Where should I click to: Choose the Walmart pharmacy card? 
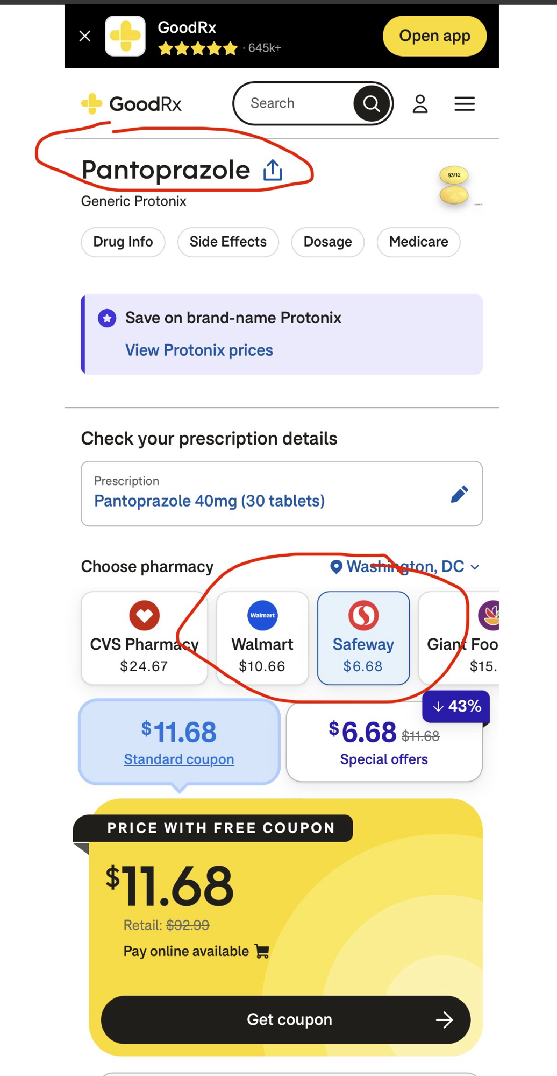[x=262, y=638]
